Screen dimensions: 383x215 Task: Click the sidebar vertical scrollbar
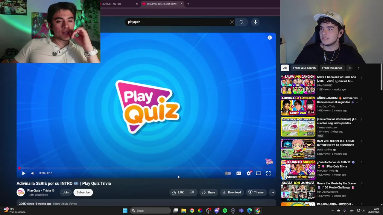tap(382, 77)
